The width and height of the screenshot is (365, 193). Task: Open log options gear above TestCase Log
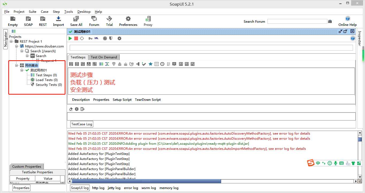pyautogui.click(x=77, y=109)
